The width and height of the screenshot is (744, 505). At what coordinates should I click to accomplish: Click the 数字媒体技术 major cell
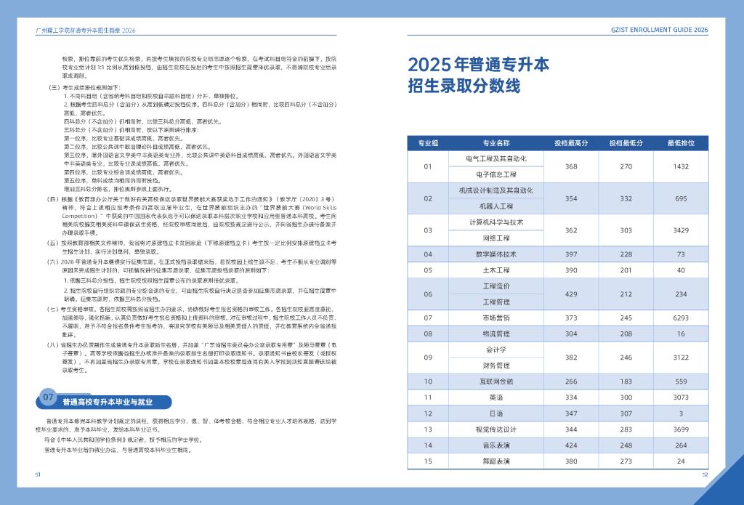click(496, 254)
